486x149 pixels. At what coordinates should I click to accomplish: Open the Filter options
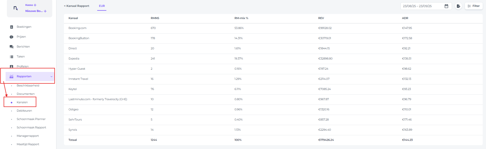click(x=474, y=6)
